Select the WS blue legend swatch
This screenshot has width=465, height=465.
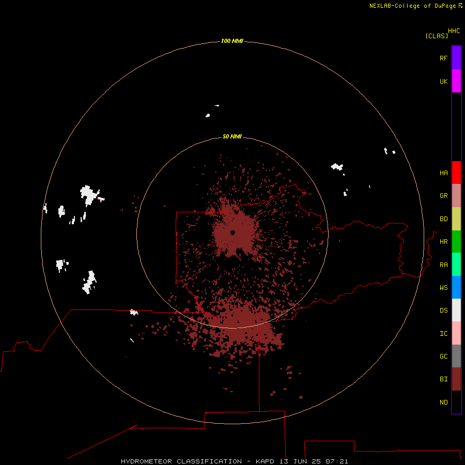[456, 287]
